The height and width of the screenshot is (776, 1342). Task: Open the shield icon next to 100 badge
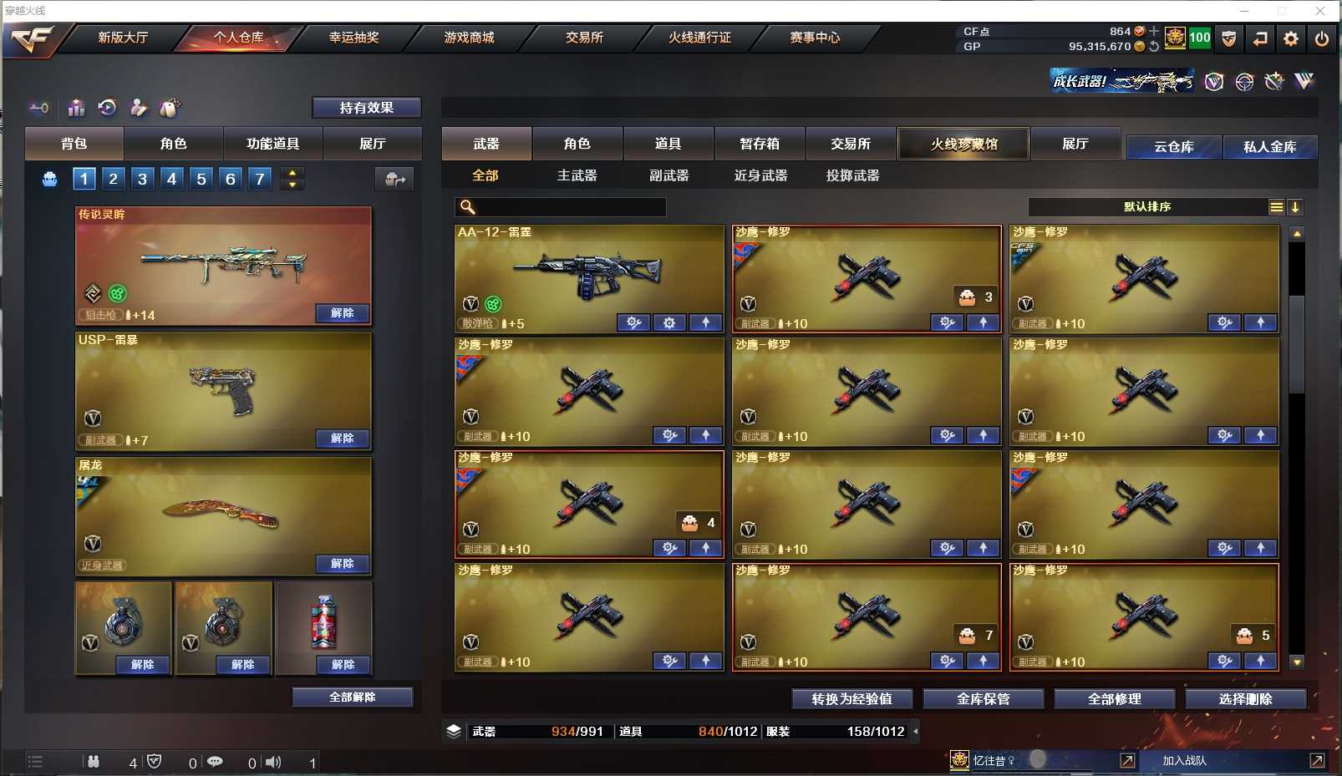click(x=1228, y=38)
